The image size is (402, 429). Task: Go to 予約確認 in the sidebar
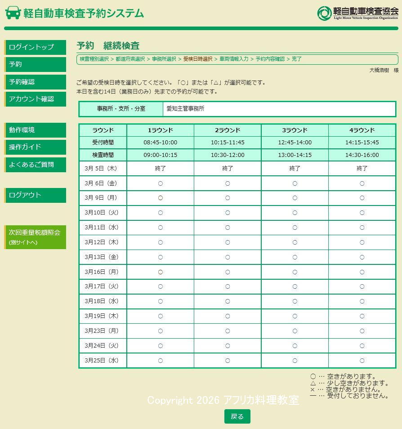(x=36, y=82)
